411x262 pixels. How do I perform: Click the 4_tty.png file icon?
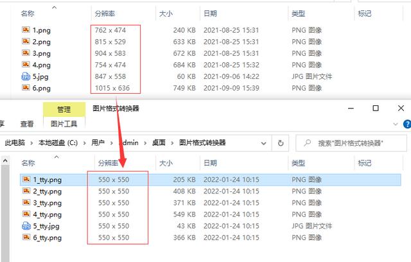pos(26,214)
